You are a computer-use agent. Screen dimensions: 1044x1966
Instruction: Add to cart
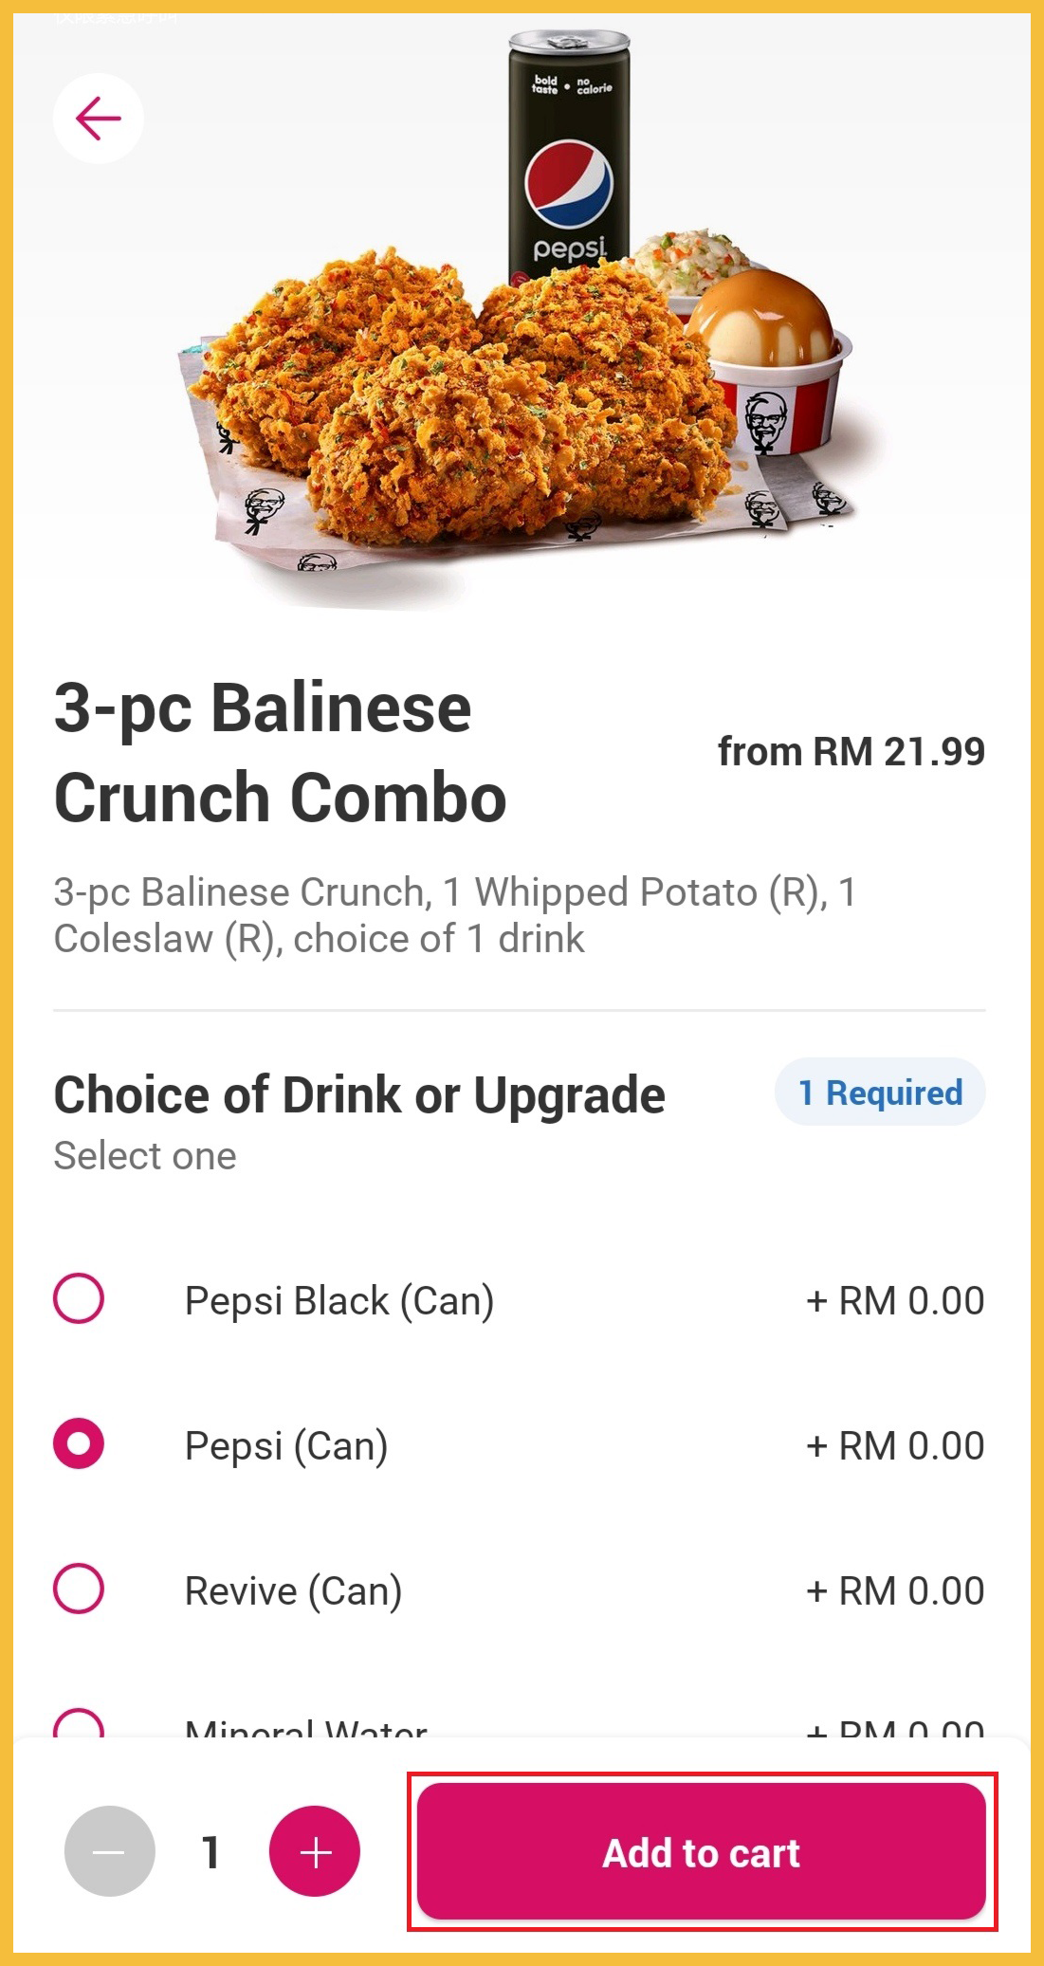click(702, 1850)
